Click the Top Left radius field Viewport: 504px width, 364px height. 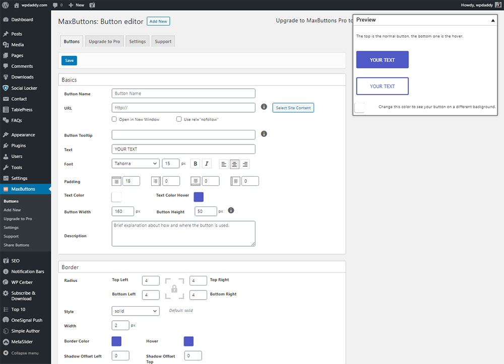151,280
